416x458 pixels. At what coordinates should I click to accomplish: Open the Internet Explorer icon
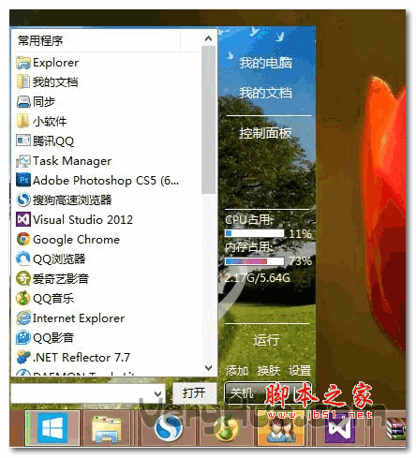tap(23, 318)
